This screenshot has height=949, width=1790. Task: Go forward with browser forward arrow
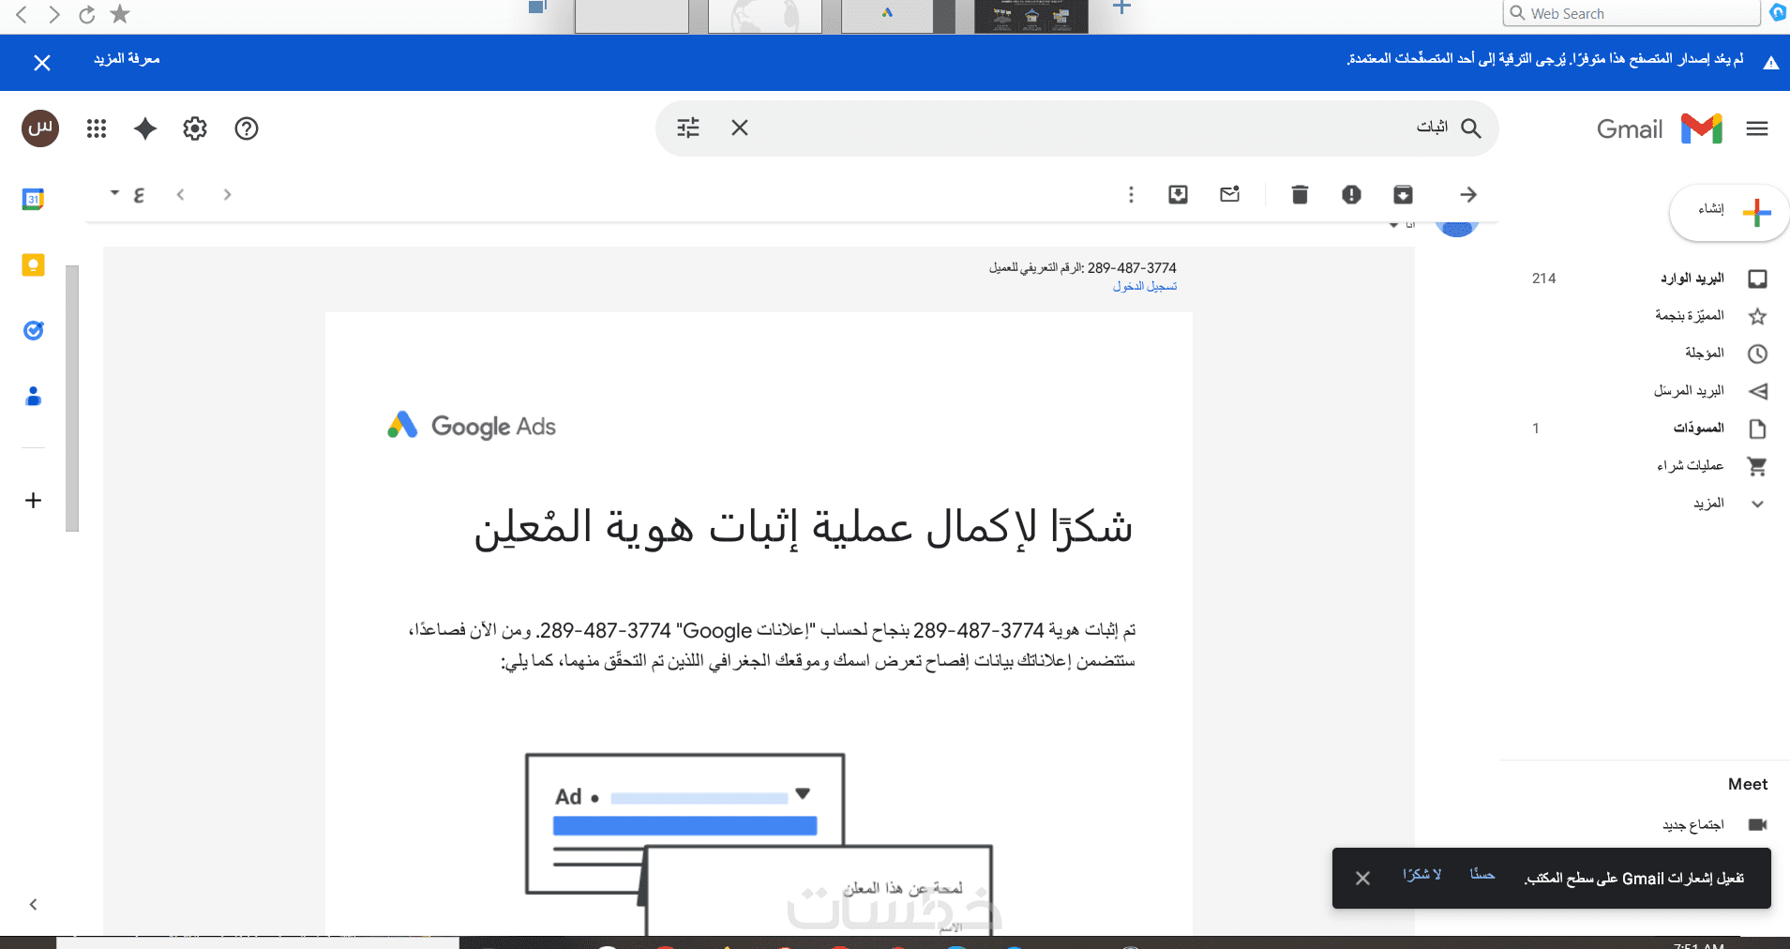pyautogui.click(x=54, y=14)
